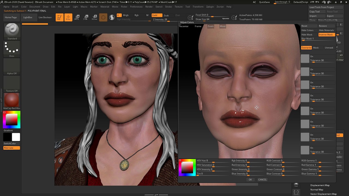Toggle the Zadd button
Screen dimensions: 349x196
(157, 15)
